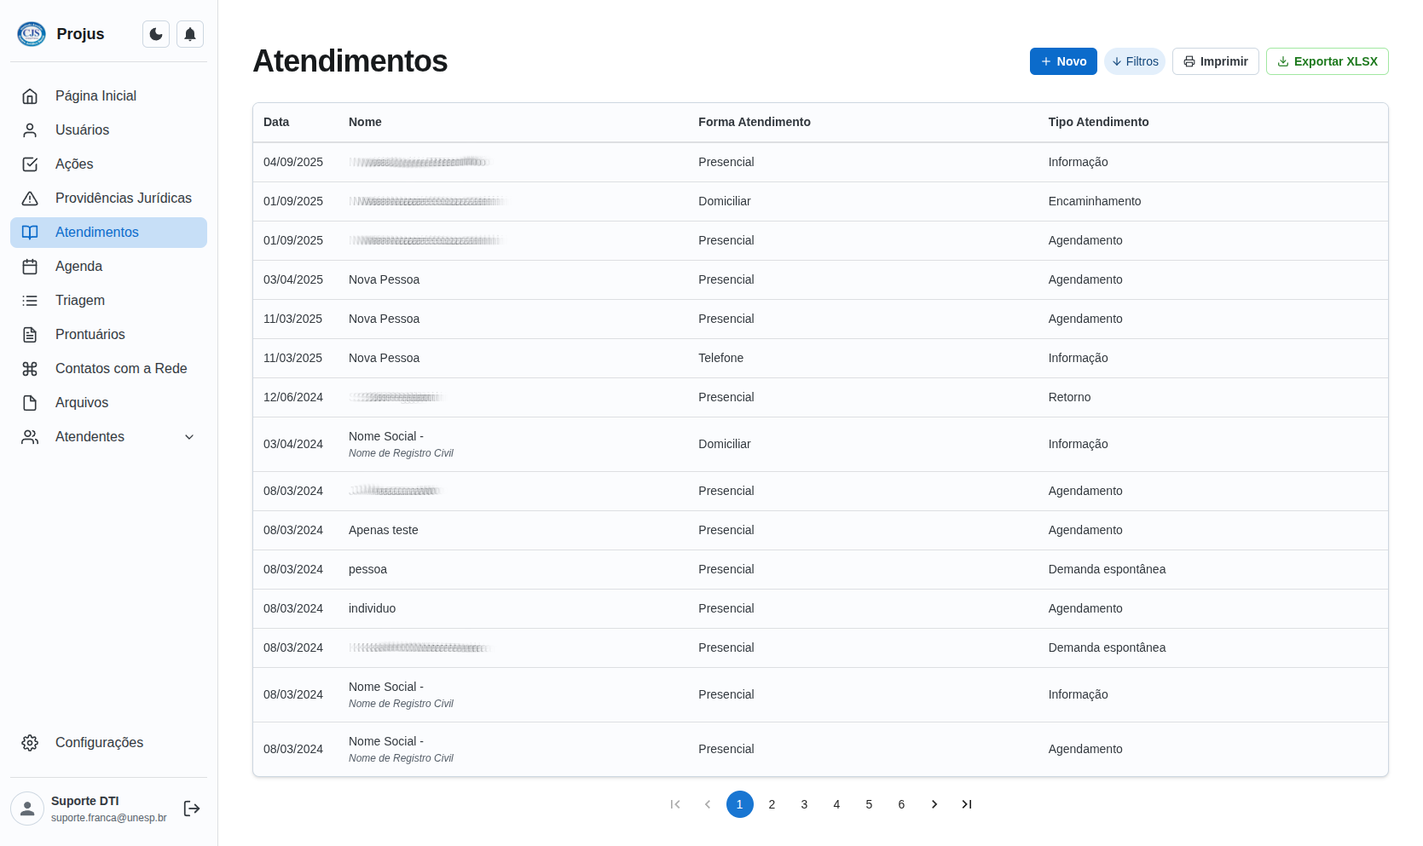This screenshot has height=846, width=1423.
Task: Jump to page 3 in pagination
Action: [804, 804]
